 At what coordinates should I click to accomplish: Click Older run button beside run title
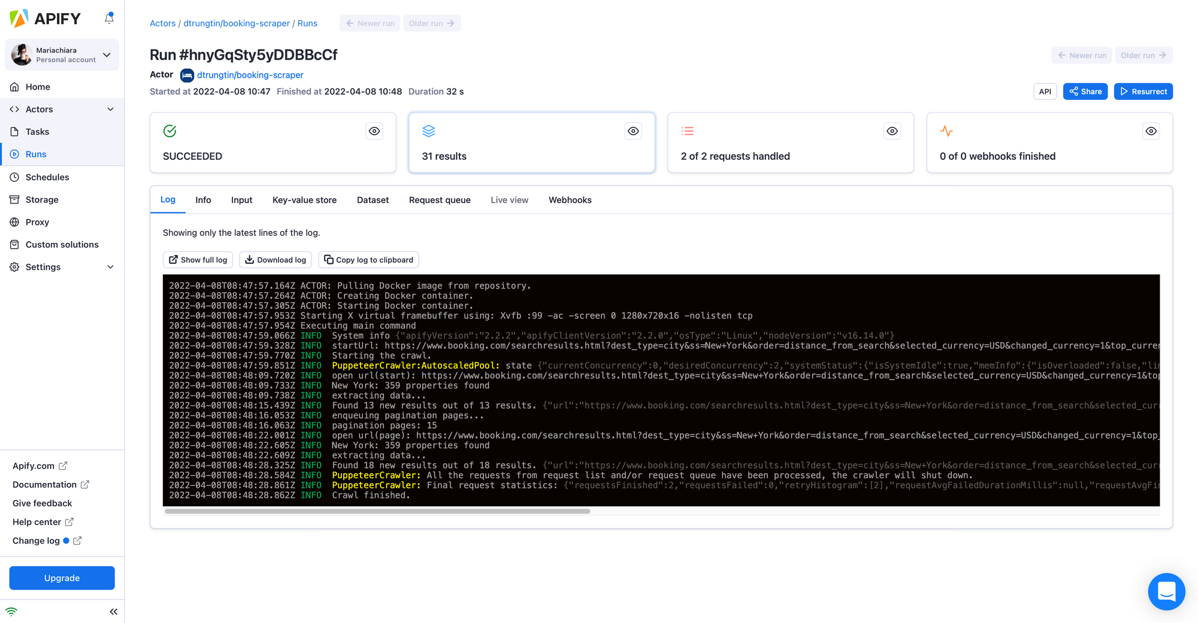coord(1143,55)
